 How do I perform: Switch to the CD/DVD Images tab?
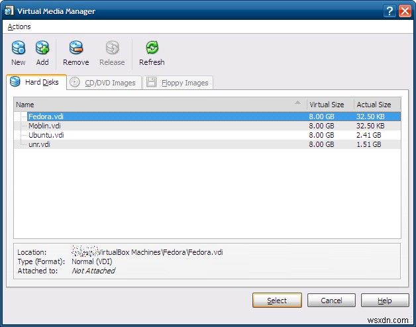pyautogui.click(x=104, y=83)
